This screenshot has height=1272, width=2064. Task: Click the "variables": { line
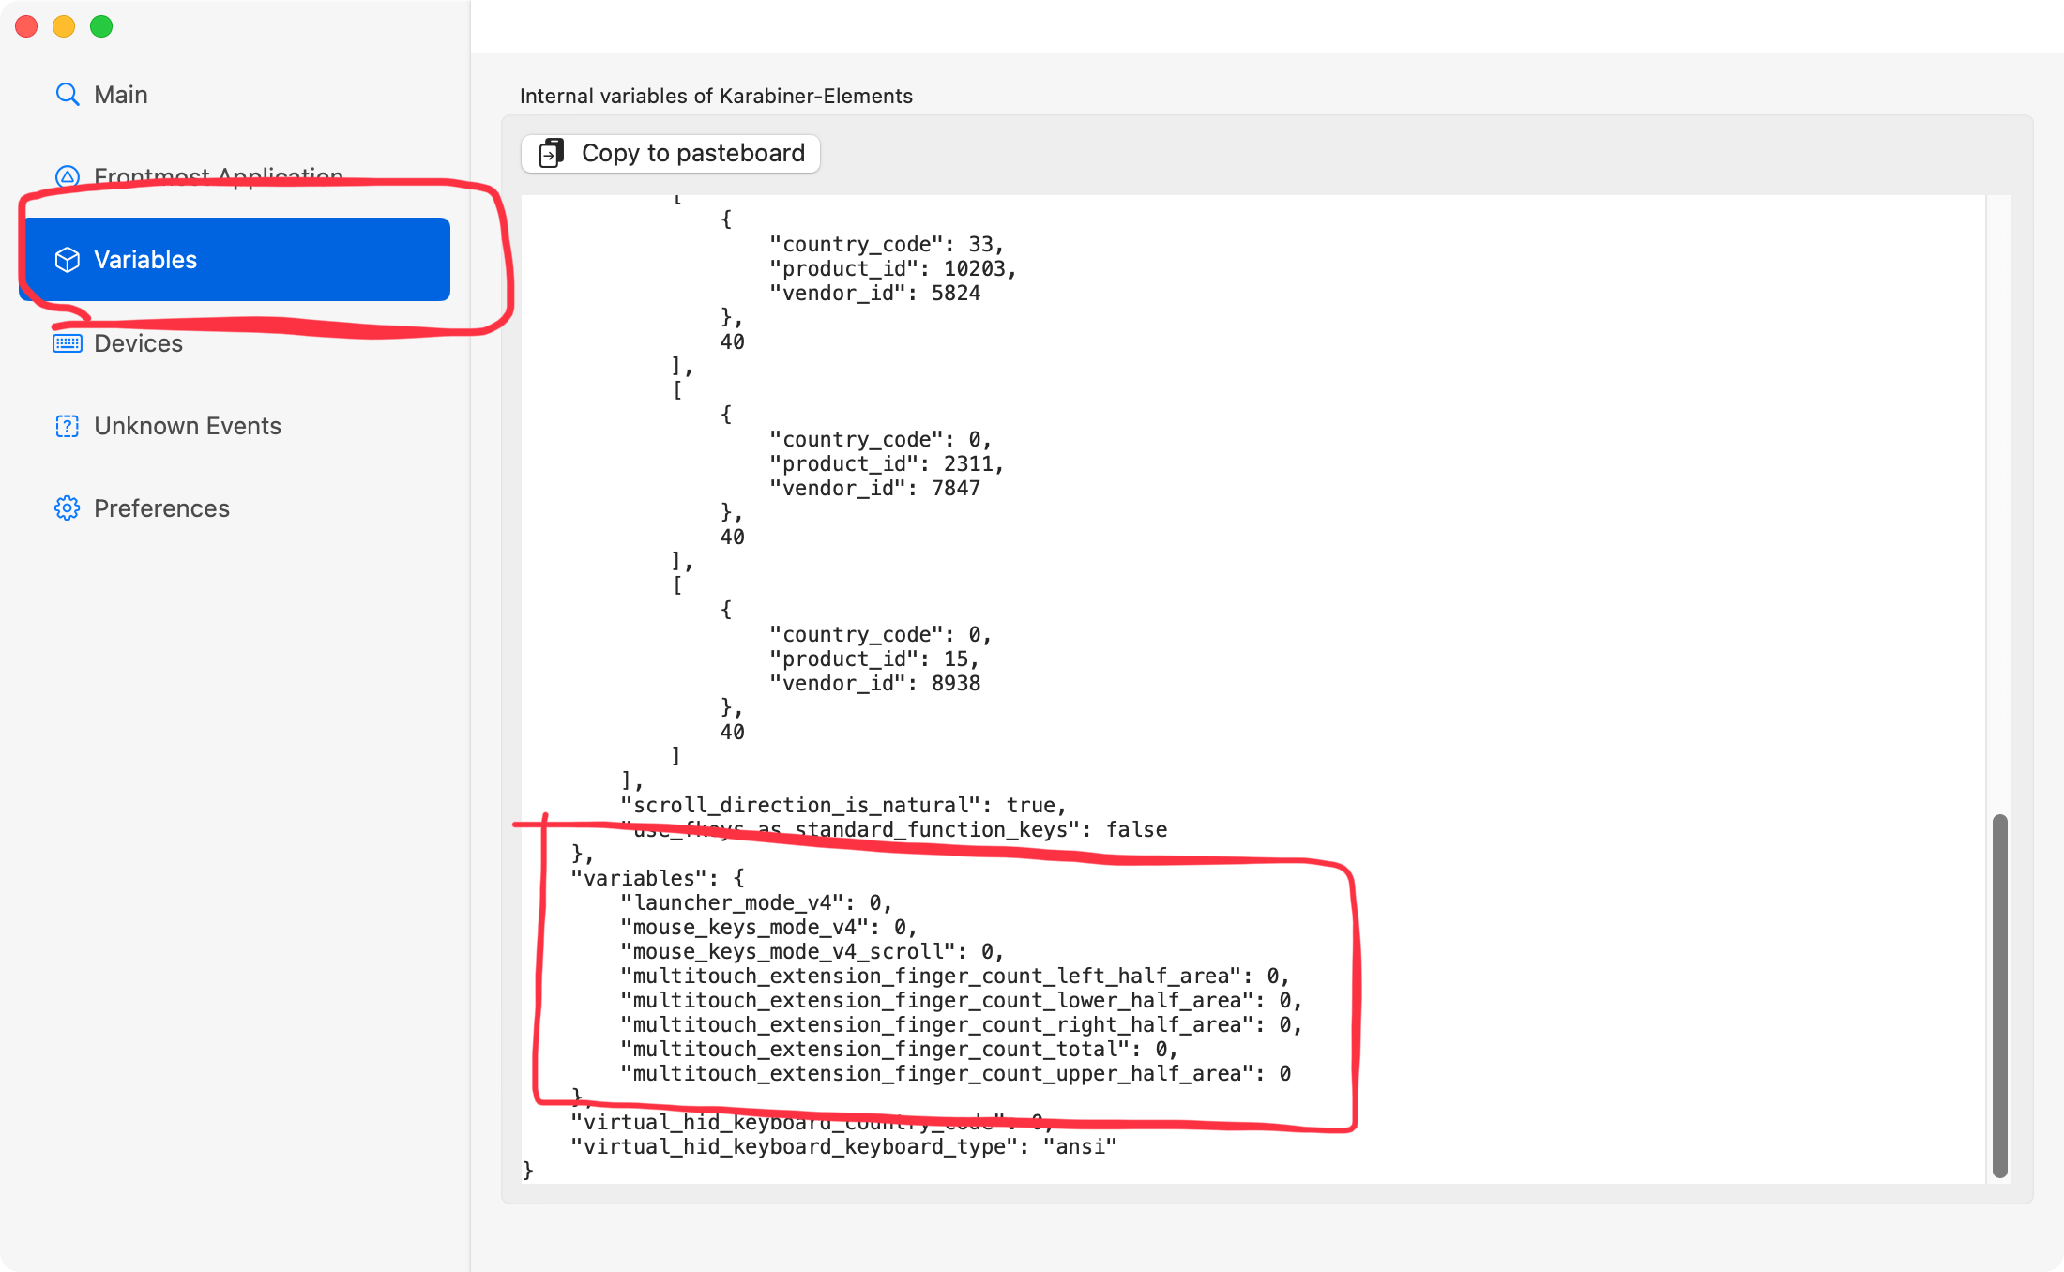(658, 878)
